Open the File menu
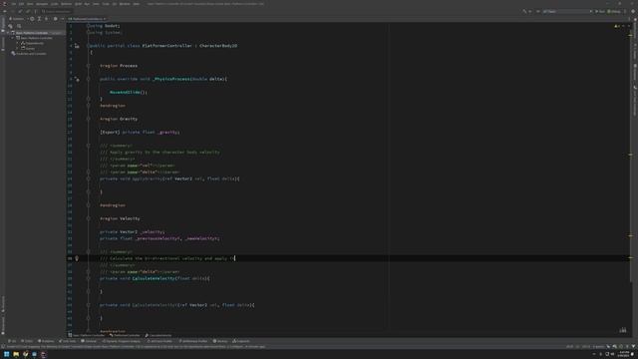638x359 pixels. click(x=13, y=4)
